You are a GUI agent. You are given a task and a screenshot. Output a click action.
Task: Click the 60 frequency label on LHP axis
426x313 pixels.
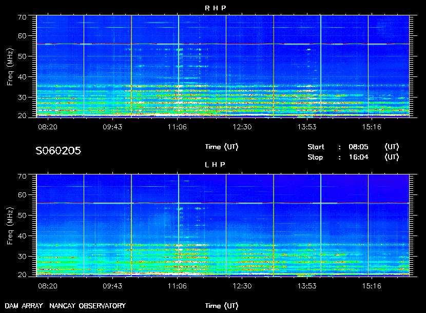[x=22, y=195]
